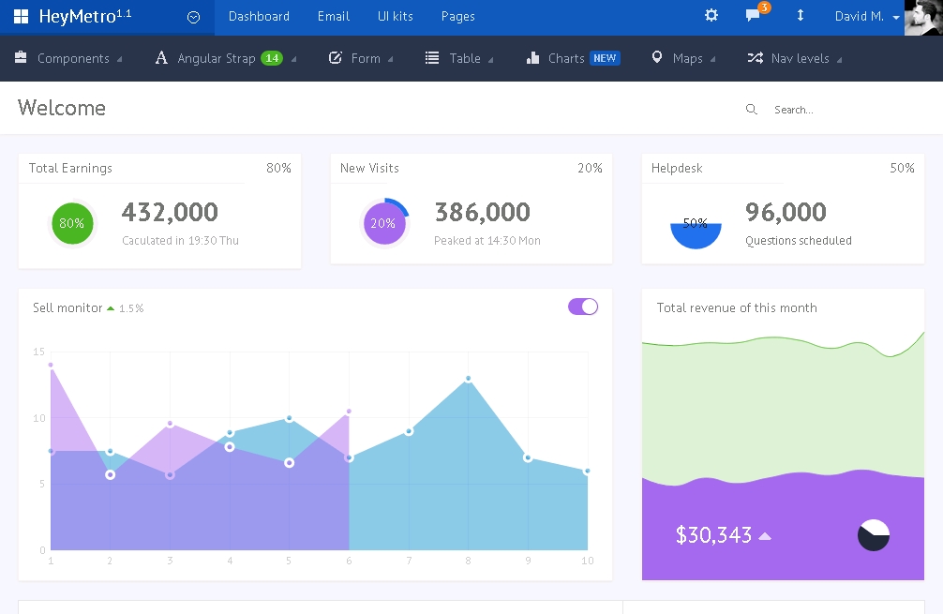Viewport: 943px width, 614px height.
Task: Expand the Components dropdown menu
Action: point(68,58)
